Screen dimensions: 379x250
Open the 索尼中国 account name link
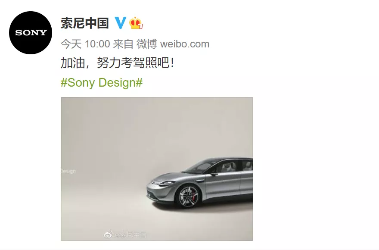pos(84,23)
